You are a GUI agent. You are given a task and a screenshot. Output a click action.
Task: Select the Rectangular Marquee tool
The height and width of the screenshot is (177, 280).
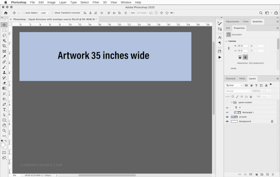click(x=4, y=30)
